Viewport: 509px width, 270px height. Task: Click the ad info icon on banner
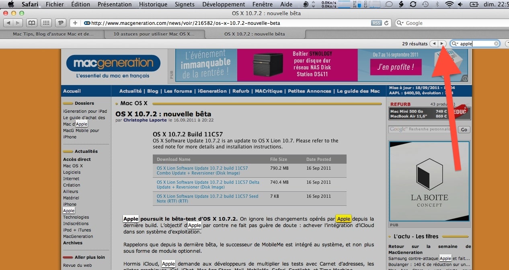(465, 79)
